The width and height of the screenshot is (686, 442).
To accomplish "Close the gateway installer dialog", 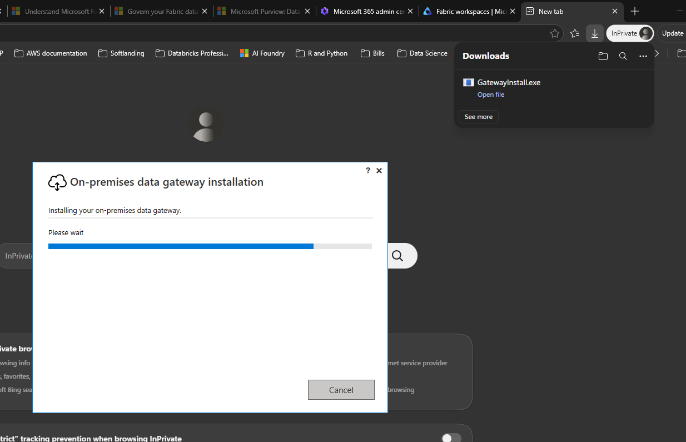I will pyautogui.click(x=379, y=171).
